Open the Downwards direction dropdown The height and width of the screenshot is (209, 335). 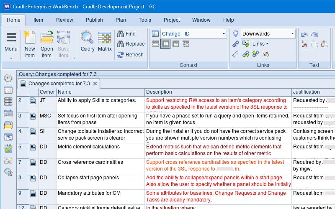(x=292, y=34)
